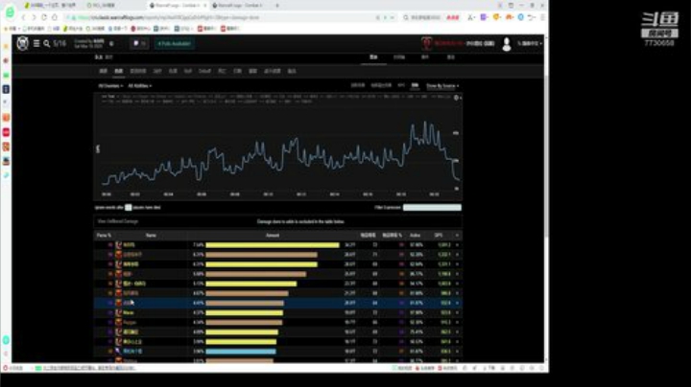Viewport: 691px width, 387px height.
Task: Click the page vertical scrollbar
Action: point(546,154)
